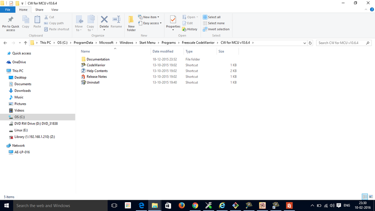375x211 pixels.
Task: Expand the Delete options arrow
Action: pos(104,30)
